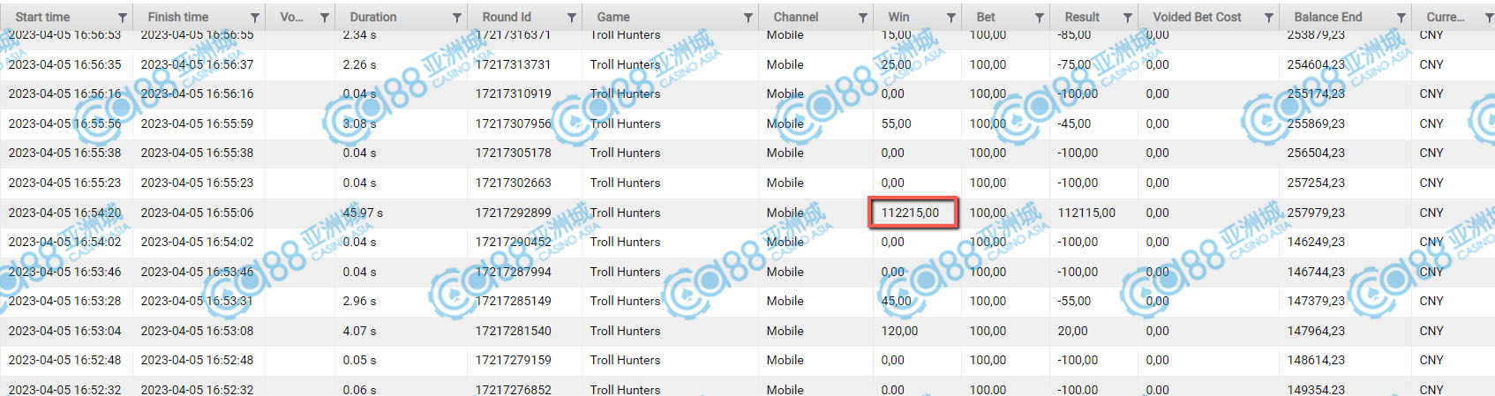Open filter icon on Bet column
The height and width of the screenshot is (396, 1495).
(1040, 18)
